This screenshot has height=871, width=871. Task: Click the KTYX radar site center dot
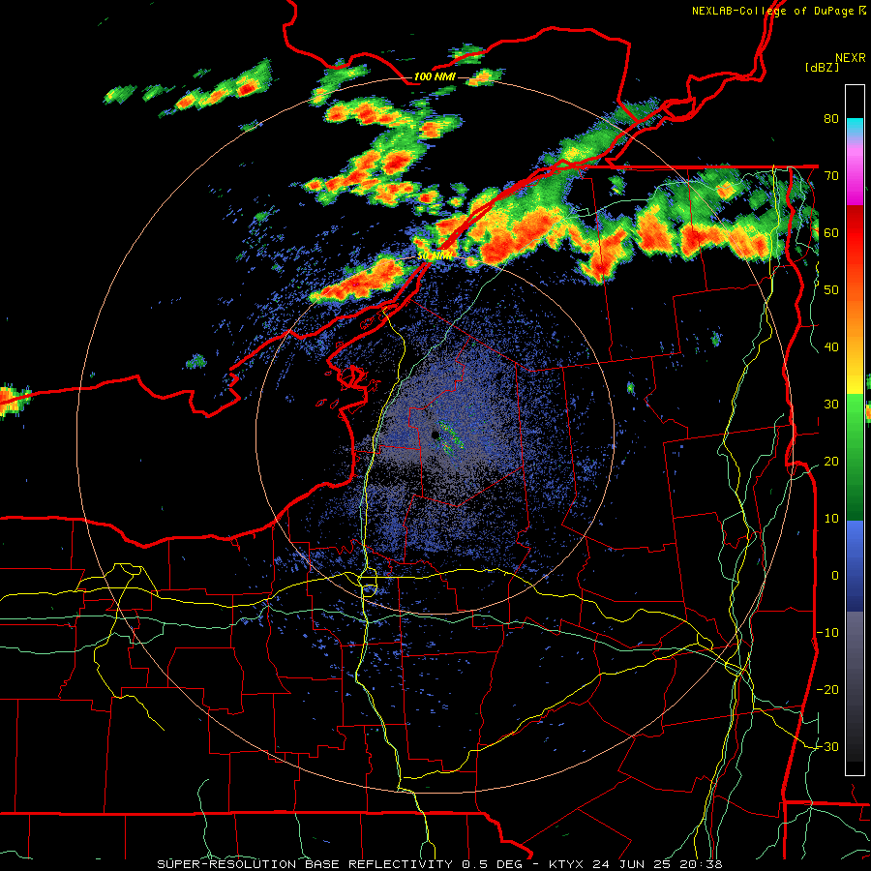(x=435, y=435)
